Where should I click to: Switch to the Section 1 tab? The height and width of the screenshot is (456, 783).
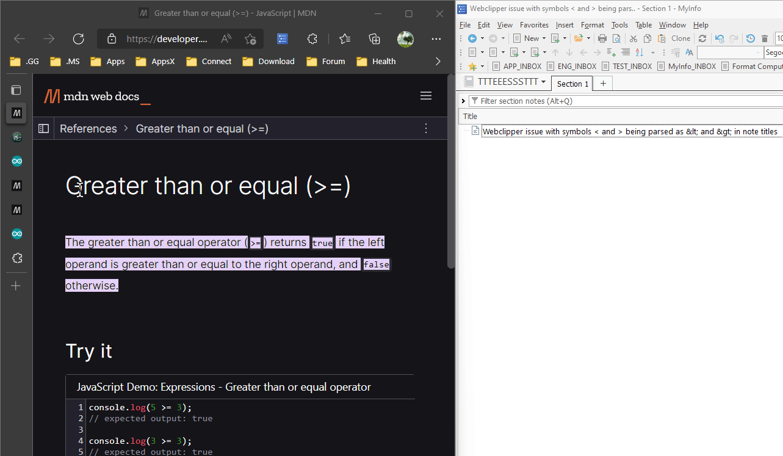tap(572, 84)
